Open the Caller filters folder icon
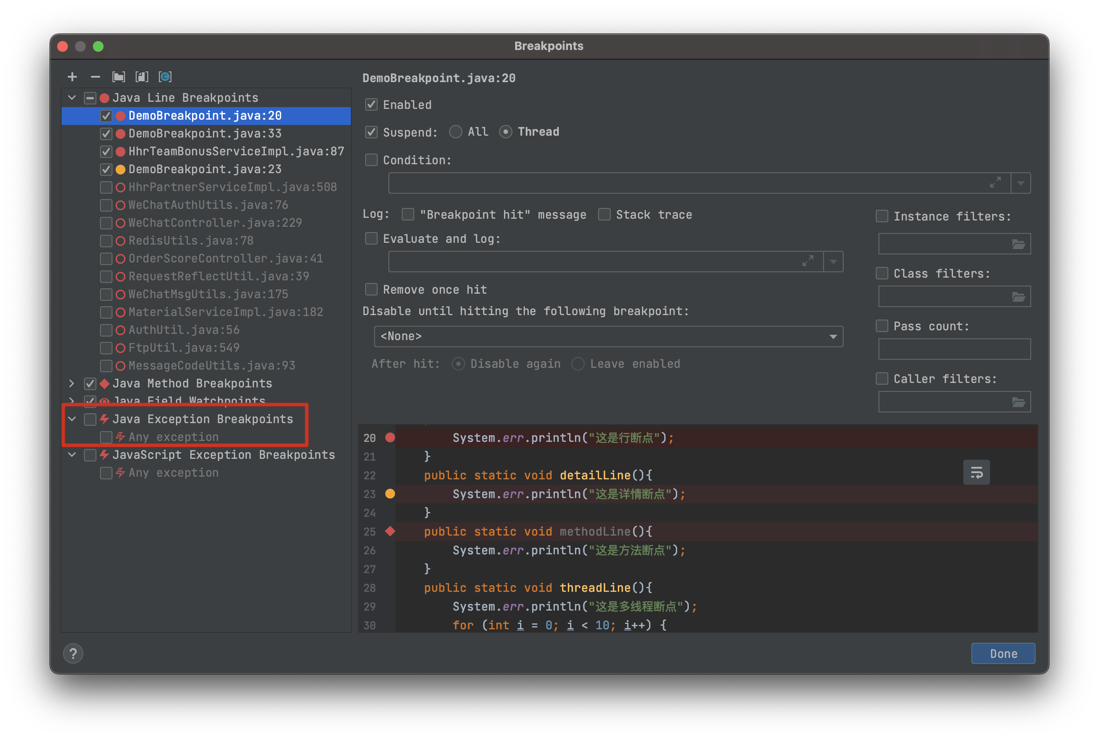This screenshot has width=1099, height=740. pos(1018,402)
